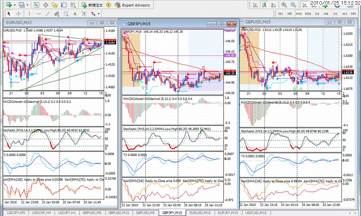Set timeframe to M5
The height and width of the screenshot is (216, 361).
click(289, 14)
